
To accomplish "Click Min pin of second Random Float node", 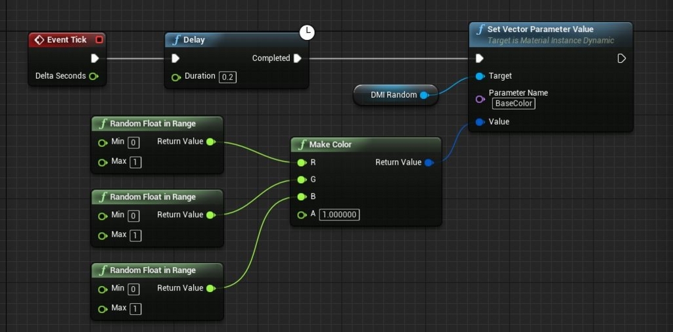I will coord(103,217).
